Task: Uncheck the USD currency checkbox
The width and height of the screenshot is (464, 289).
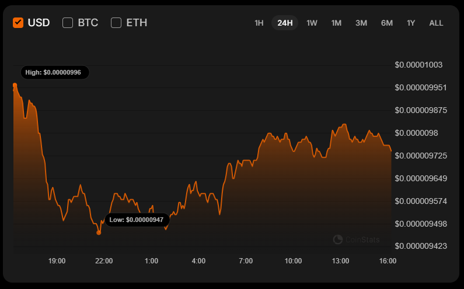Action: 18,23
